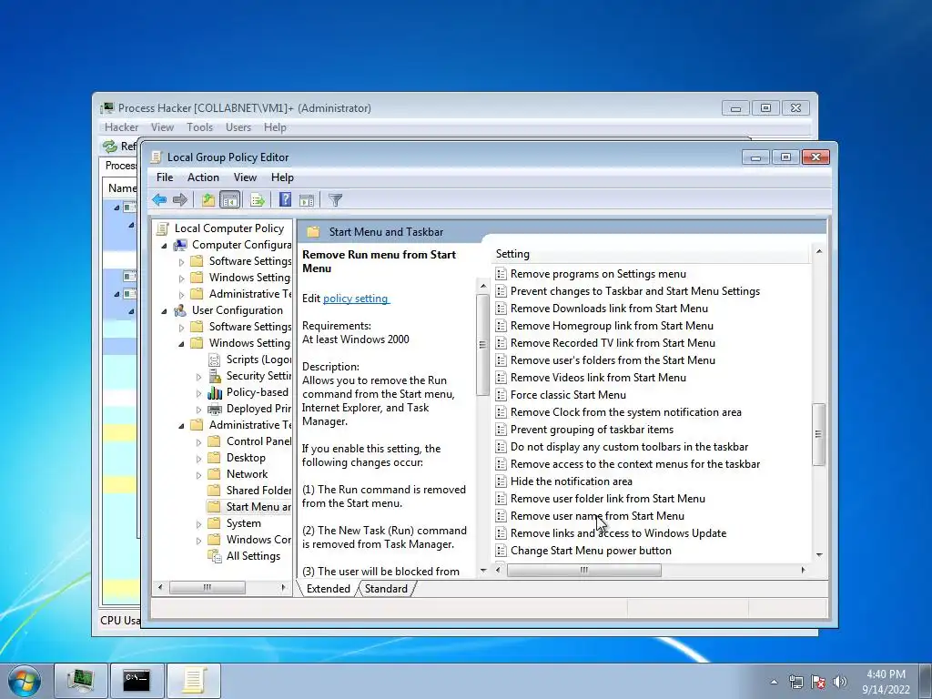932x699 pixels.
Task: Click the Deployed Printers icon
Action: (215, 409)
